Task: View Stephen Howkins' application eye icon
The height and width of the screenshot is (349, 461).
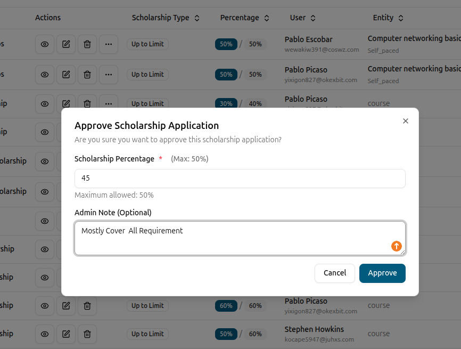Action: coord(45,334)
